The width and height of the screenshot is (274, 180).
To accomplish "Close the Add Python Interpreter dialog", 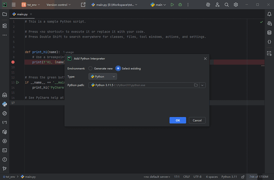I will click(205, 58).
